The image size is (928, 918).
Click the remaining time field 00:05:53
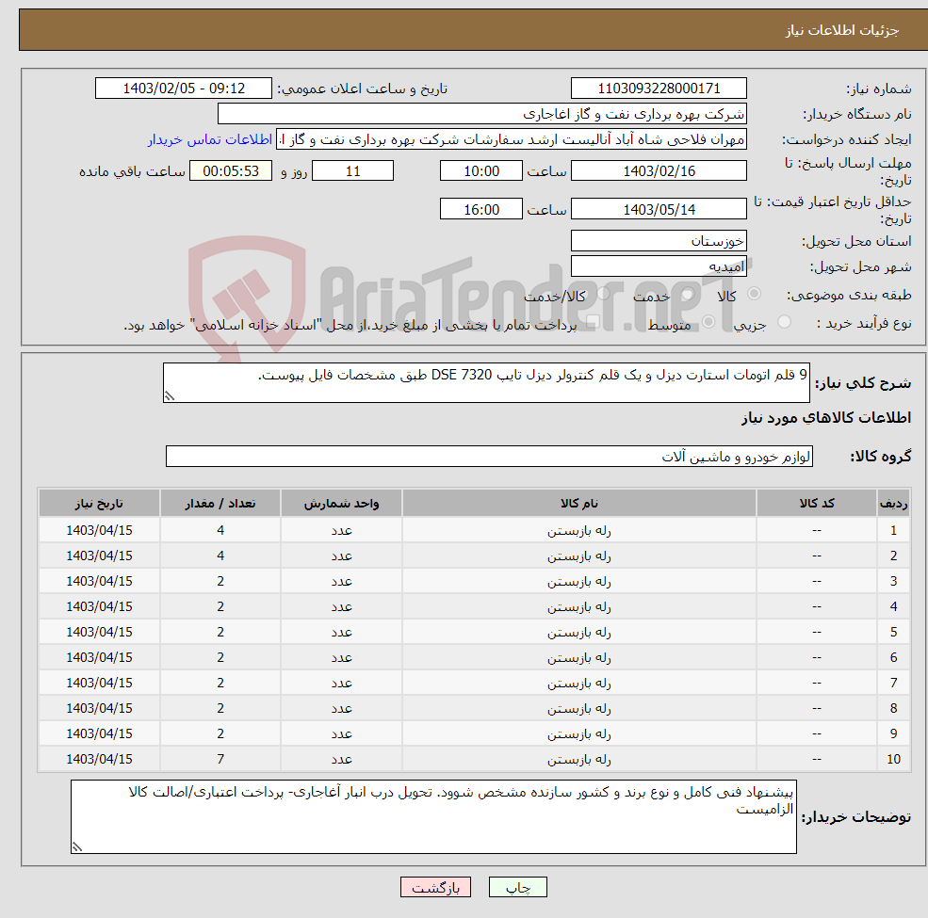[x=231, y=171]
